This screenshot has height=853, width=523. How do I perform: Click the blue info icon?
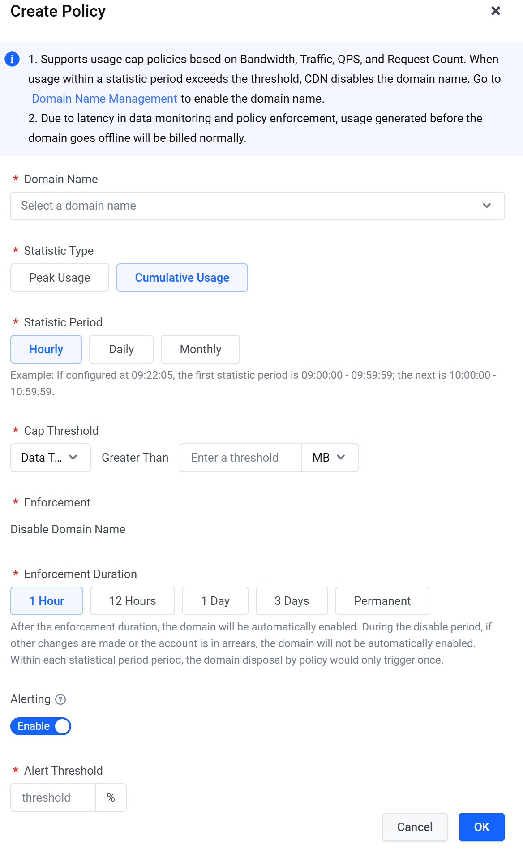(12, 59)
